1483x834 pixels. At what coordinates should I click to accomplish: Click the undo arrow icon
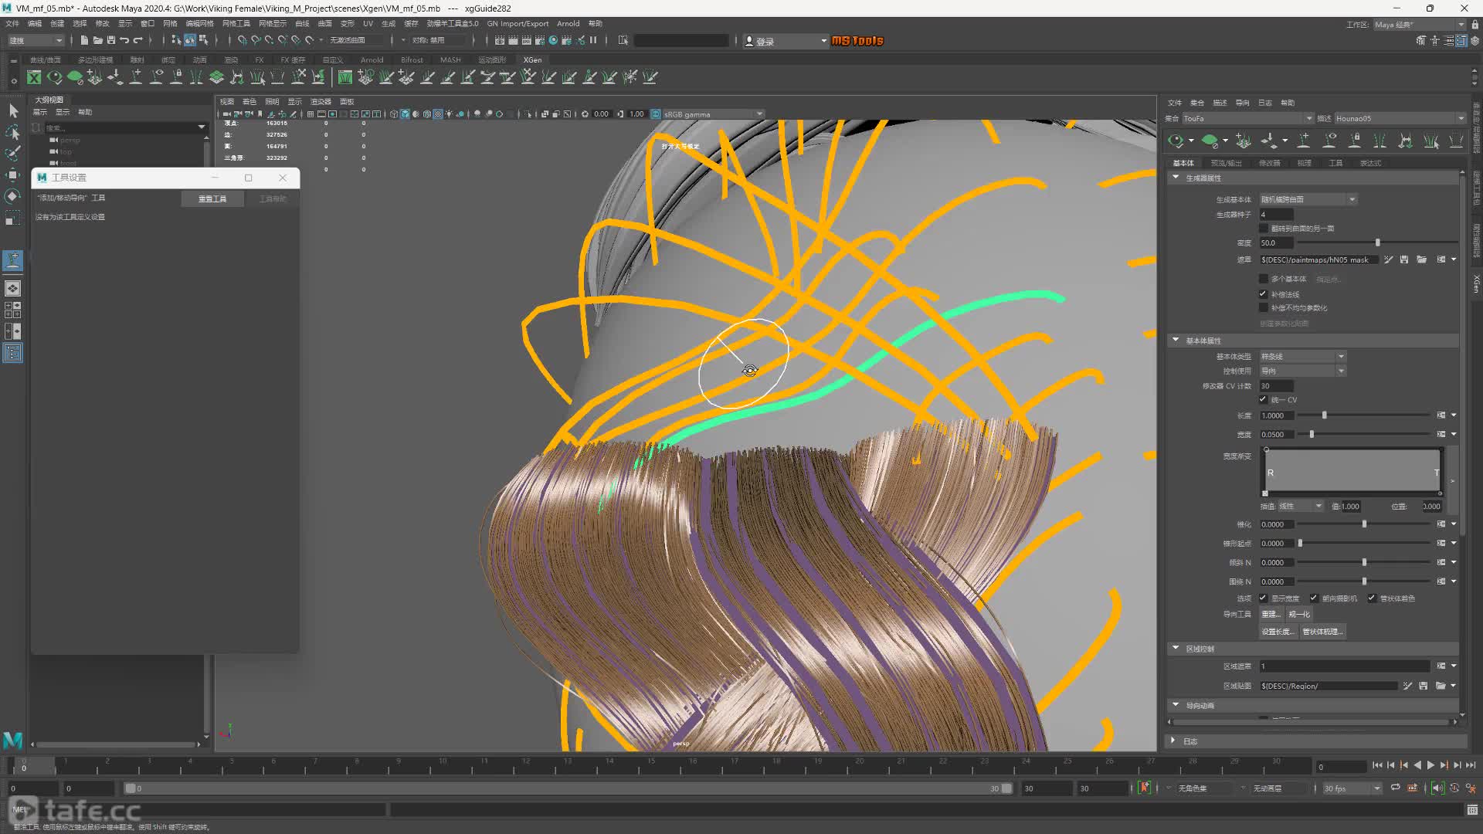pos(124,40)
